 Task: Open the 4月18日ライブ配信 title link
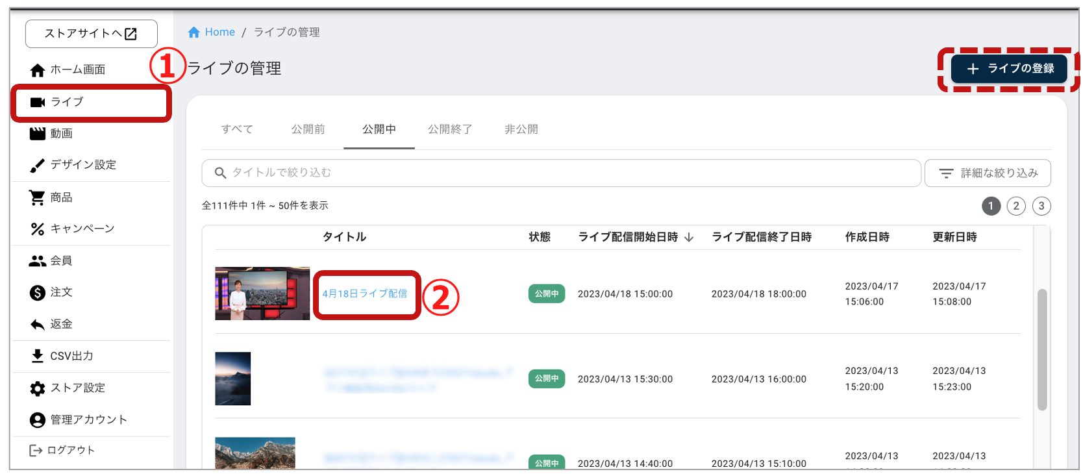[x=365, y=294]
